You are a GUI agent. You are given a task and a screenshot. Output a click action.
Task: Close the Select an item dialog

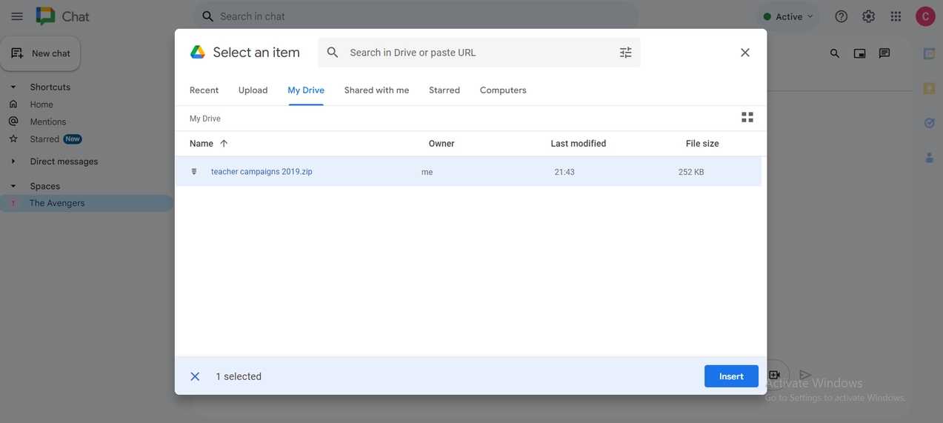click(x=745, y=53)
